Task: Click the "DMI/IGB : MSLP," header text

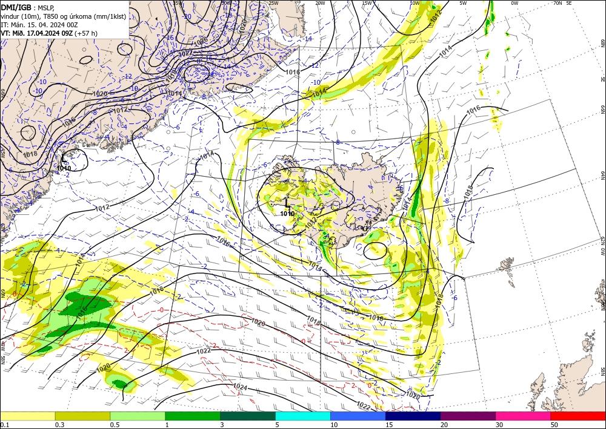Action: pyautogui.click(x=27, y=7)
